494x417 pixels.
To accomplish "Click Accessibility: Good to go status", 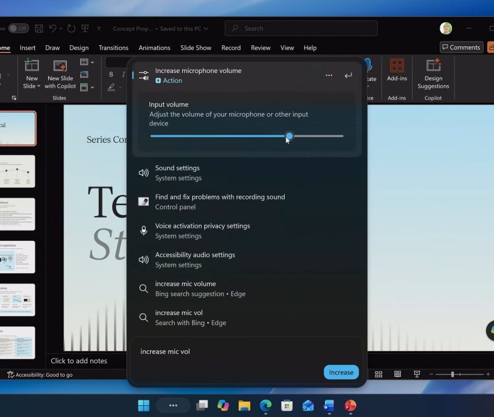I will coord(40,374).
